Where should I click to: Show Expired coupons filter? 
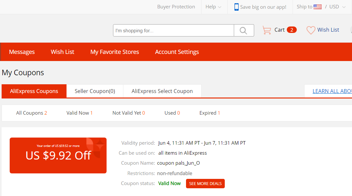210,113
